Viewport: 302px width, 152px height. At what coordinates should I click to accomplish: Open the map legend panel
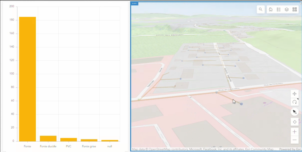pyautogui.click(x=279, y=9)
